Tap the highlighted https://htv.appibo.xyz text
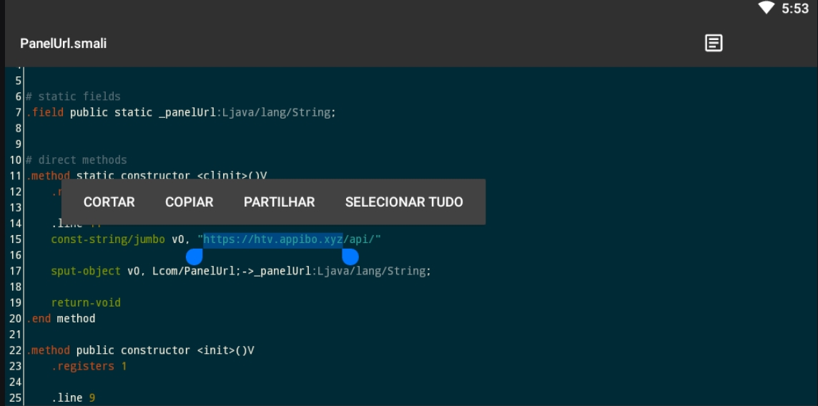The image size is (818, 406). tap(272, 239)
